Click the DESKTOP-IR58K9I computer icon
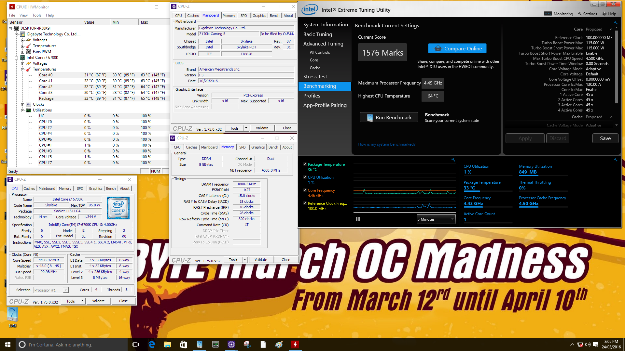This screenshot has width=625, height=351. (16, 28)
